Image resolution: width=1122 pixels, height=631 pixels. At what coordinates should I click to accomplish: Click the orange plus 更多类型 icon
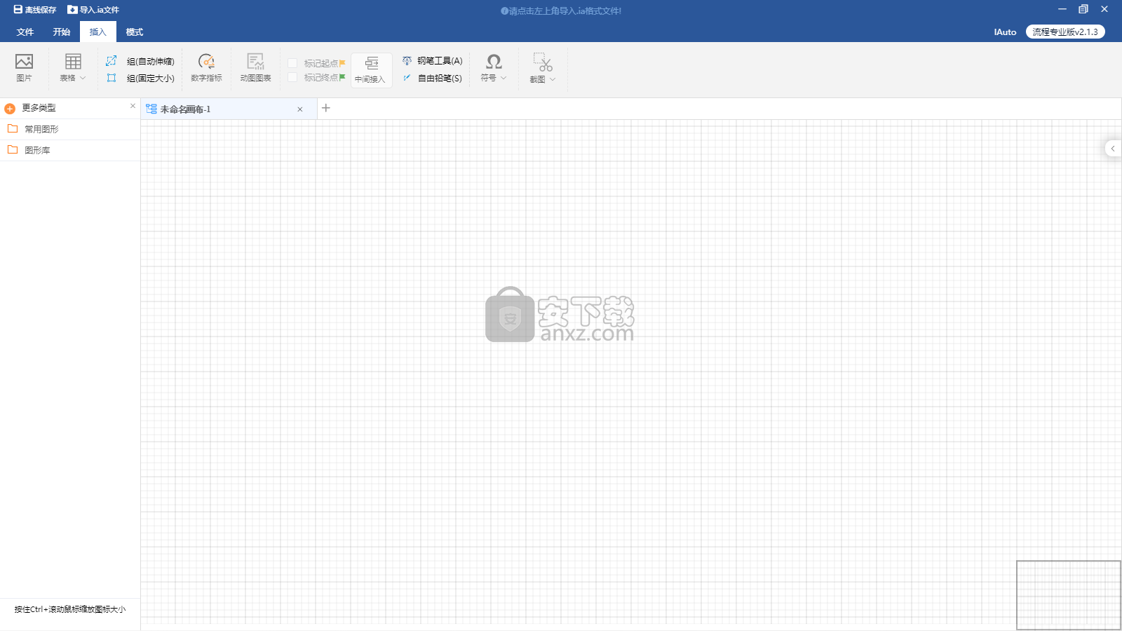(10, 109)
